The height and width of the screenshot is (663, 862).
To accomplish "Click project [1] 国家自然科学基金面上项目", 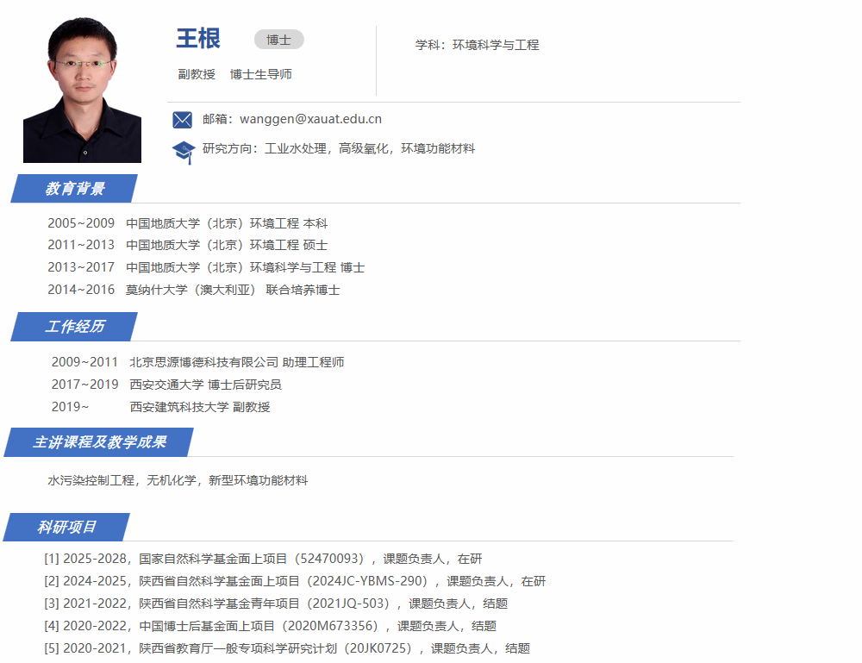I will (263, 559).
